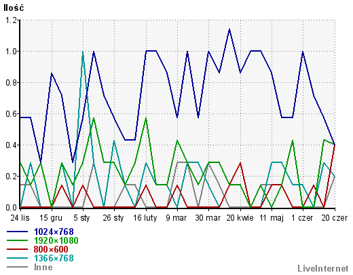353x275 pixels.
Task: Select the red 800×600 legend line swatch
Action: click(x=17, y=249)
